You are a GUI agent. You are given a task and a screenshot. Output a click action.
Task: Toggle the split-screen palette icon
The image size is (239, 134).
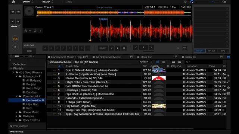[x=228, y=57]
